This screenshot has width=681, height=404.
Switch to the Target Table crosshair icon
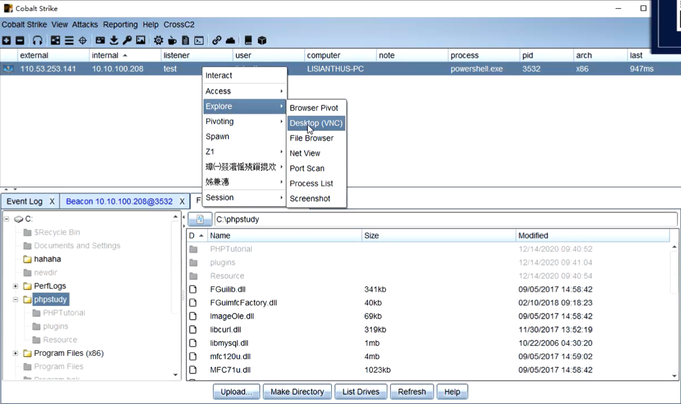82,41
